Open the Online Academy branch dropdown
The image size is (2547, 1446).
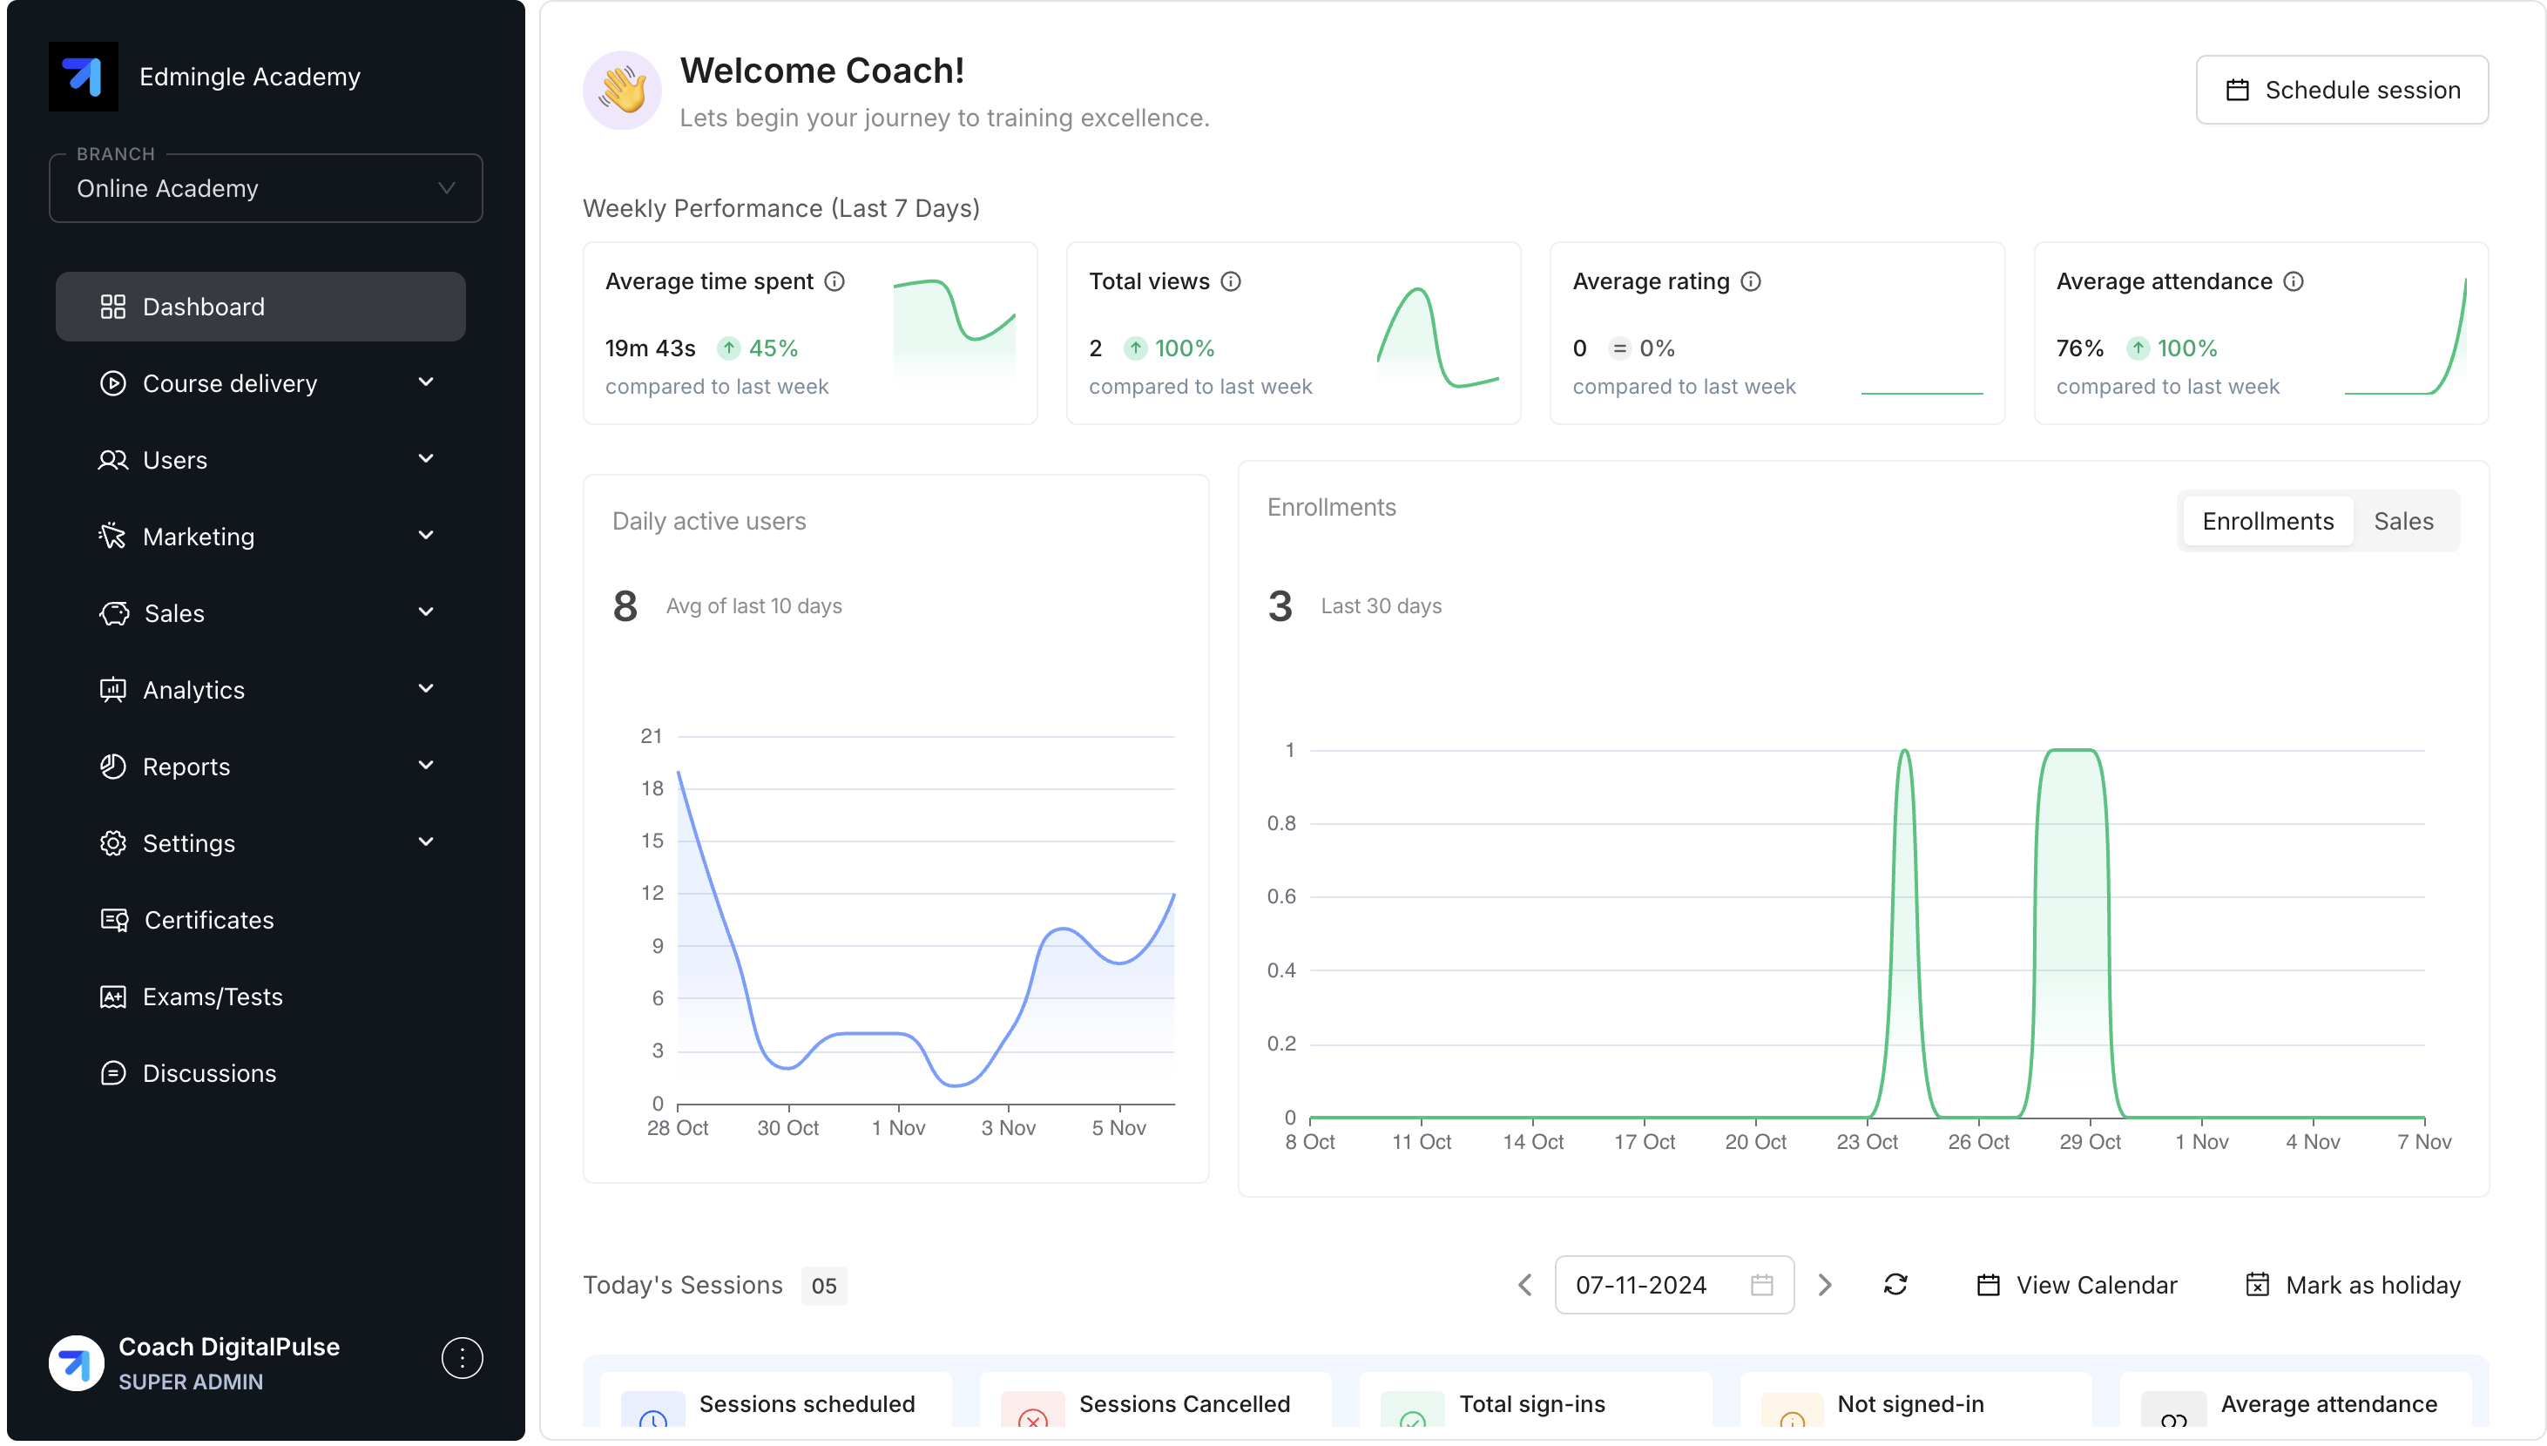(x=265, y=187)
